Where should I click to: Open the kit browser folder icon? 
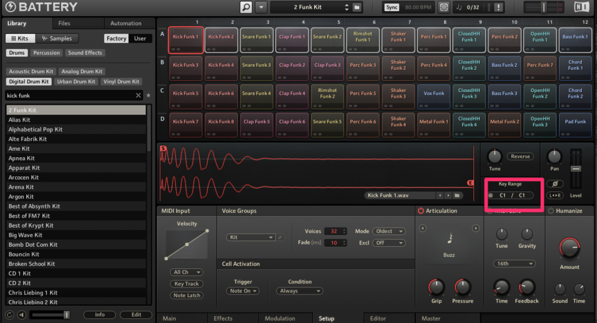click(x=357, y=8)
